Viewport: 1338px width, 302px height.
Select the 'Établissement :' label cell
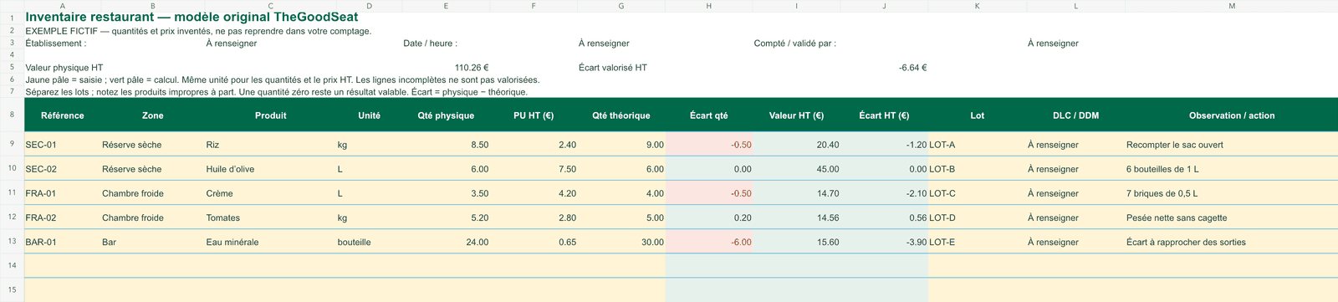(x=55, y=43)
